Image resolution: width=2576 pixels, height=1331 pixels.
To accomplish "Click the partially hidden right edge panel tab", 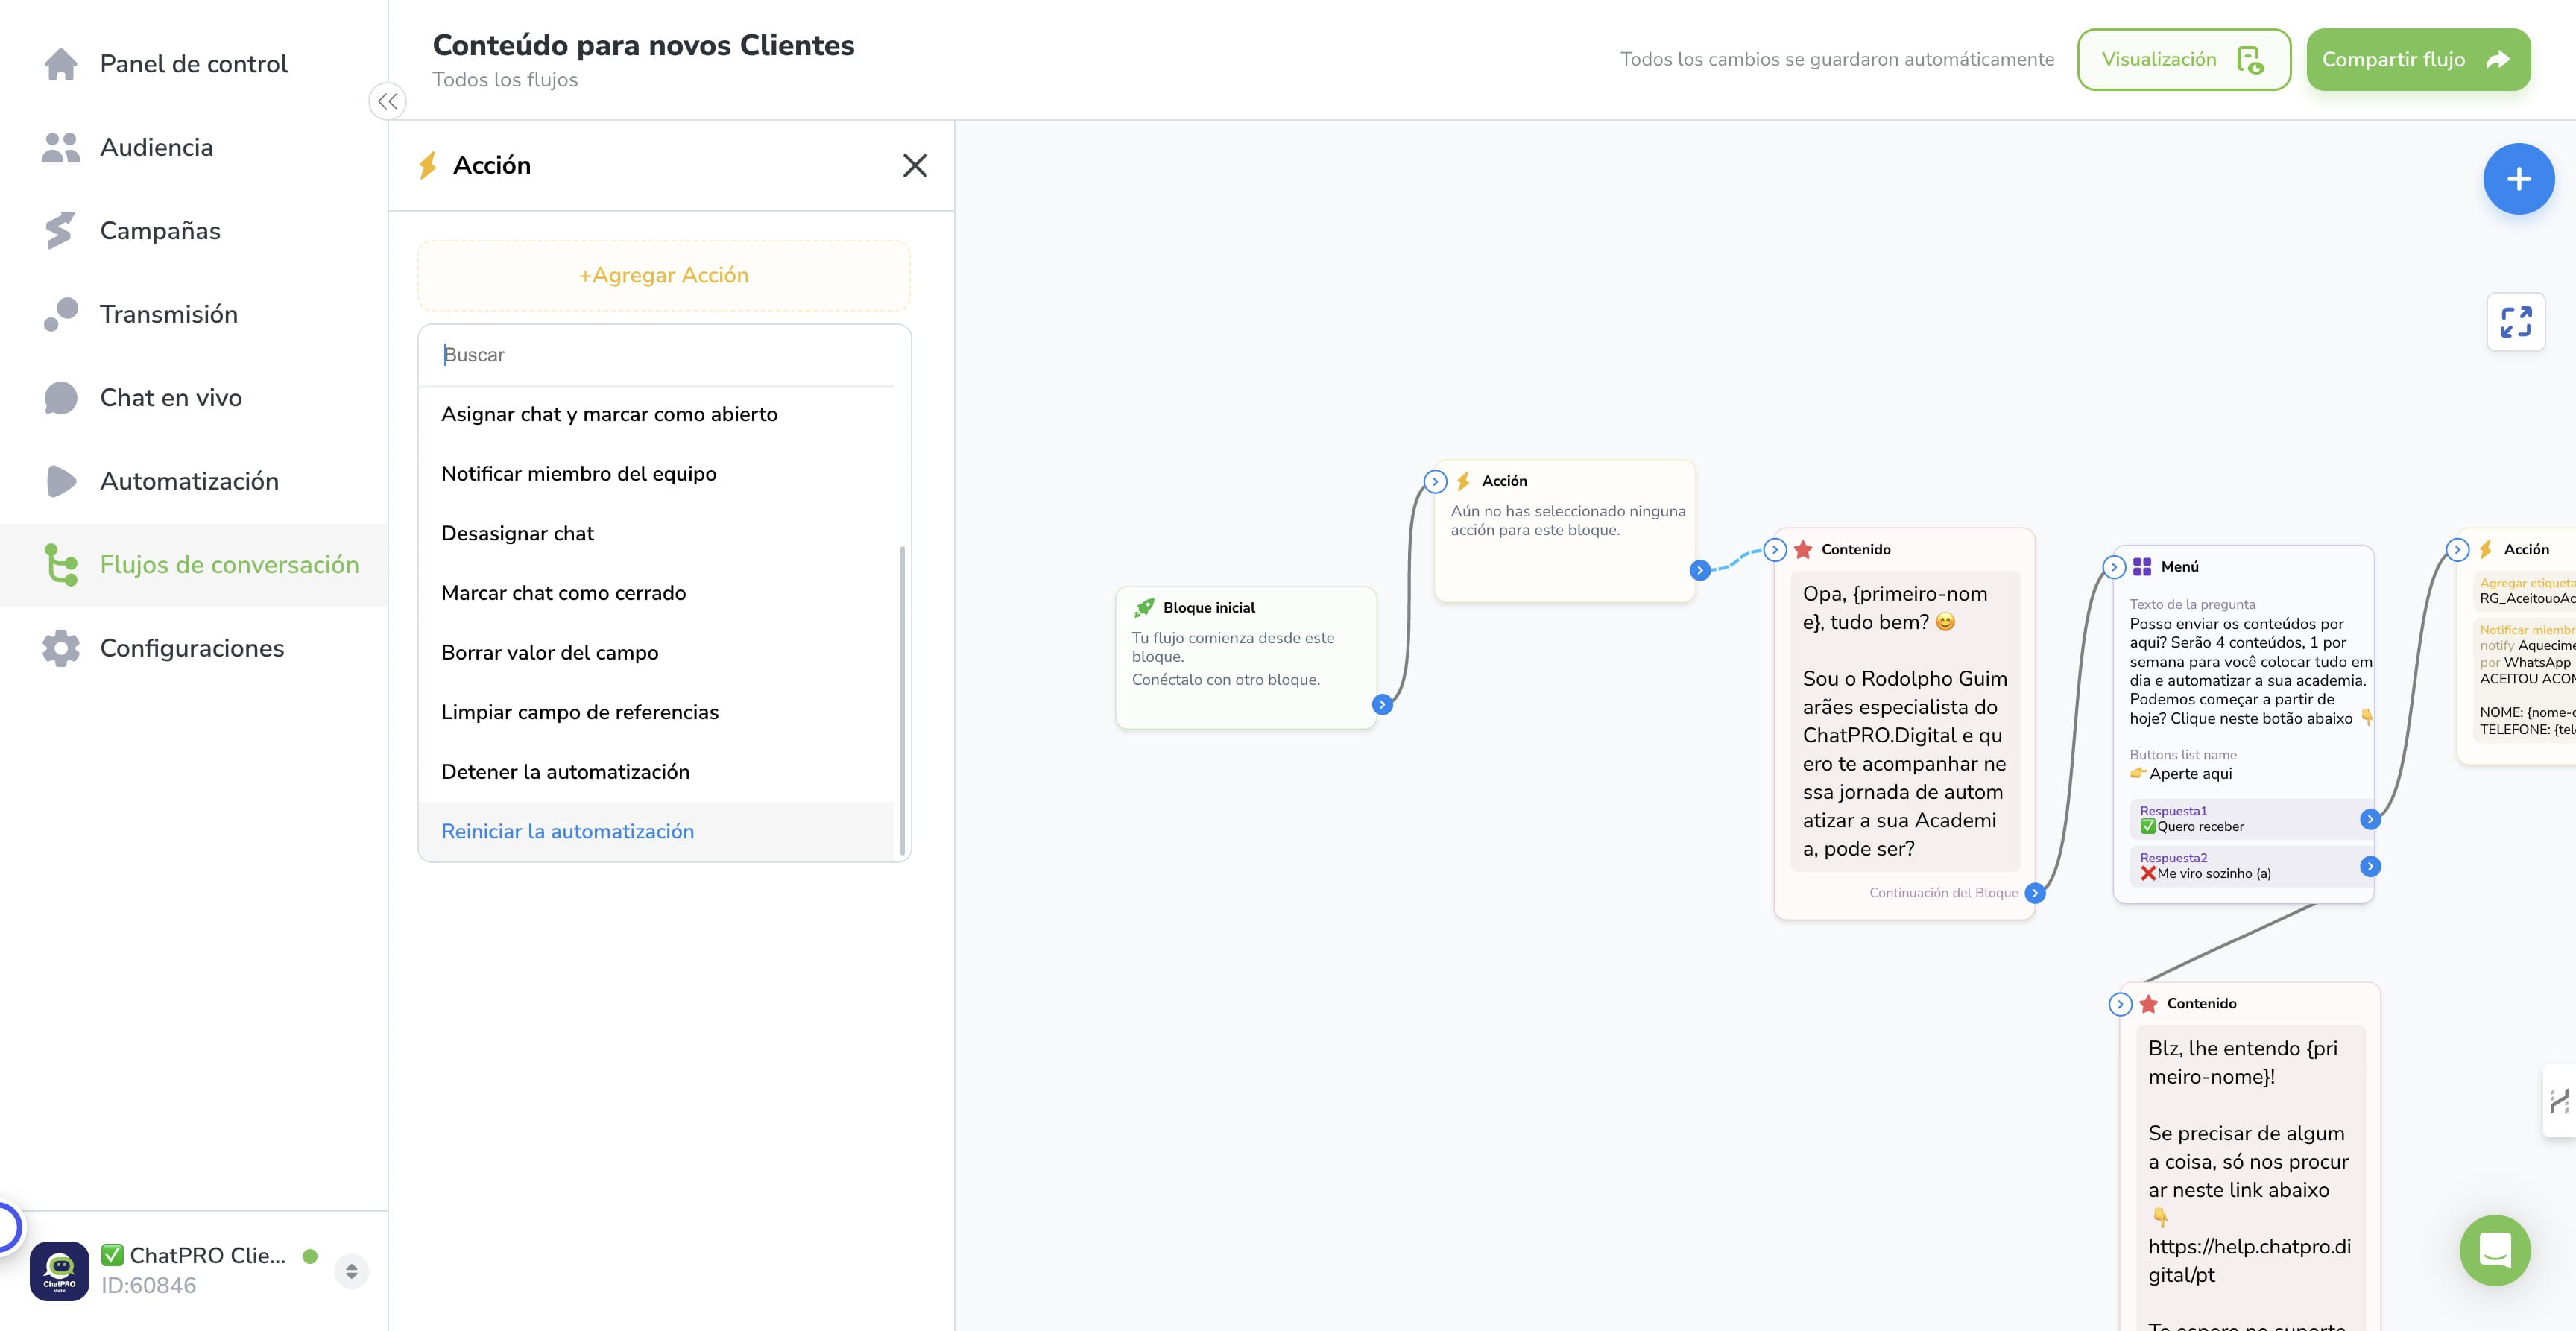I will (x=2560, y=1101).
